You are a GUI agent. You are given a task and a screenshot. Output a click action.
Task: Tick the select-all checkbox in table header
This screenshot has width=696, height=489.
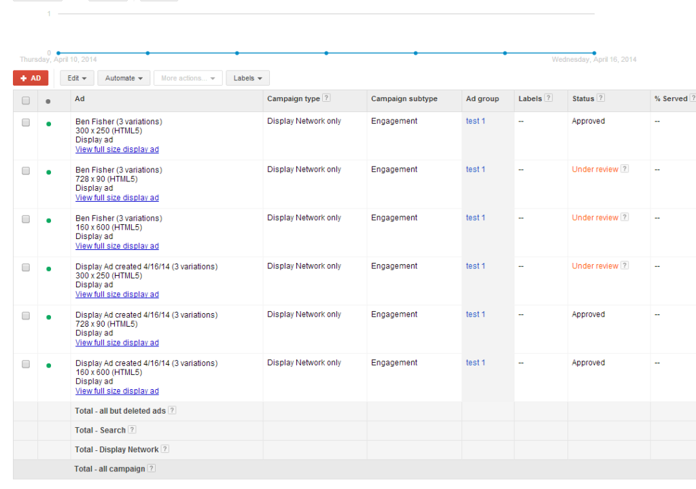point(26,101)
